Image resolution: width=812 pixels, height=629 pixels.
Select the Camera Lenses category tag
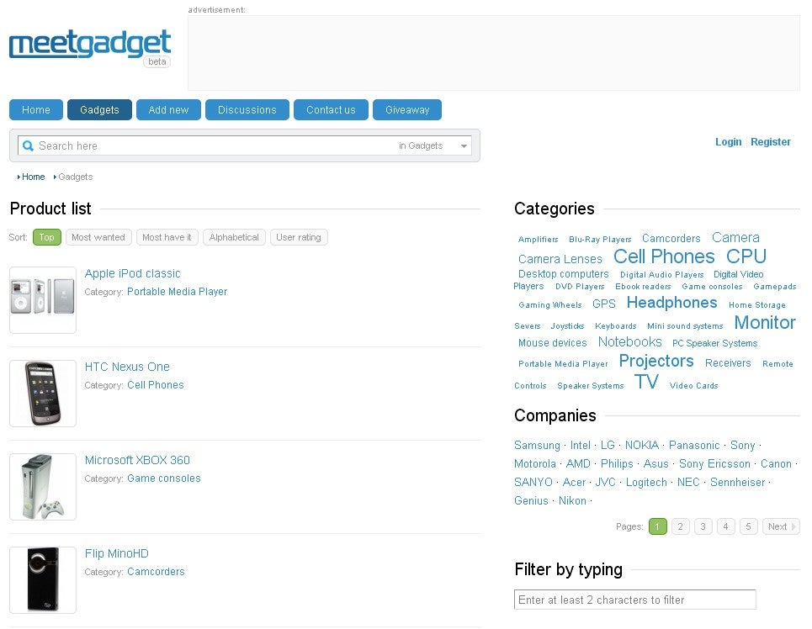560,259
